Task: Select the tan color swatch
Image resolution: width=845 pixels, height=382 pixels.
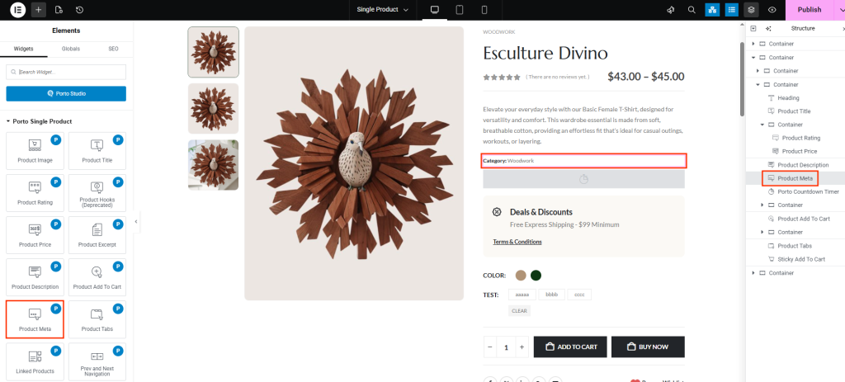Action: pyautogui.click(x=521, y=275)
